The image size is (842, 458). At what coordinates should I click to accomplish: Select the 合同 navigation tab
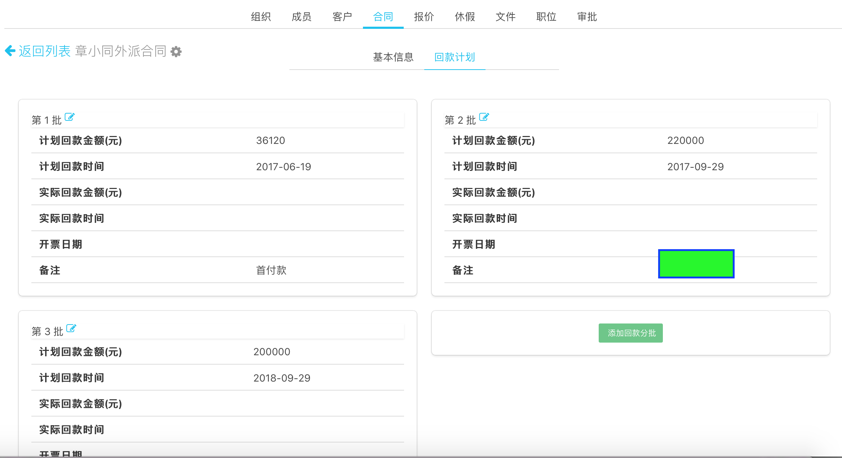[x=383, y=17]
